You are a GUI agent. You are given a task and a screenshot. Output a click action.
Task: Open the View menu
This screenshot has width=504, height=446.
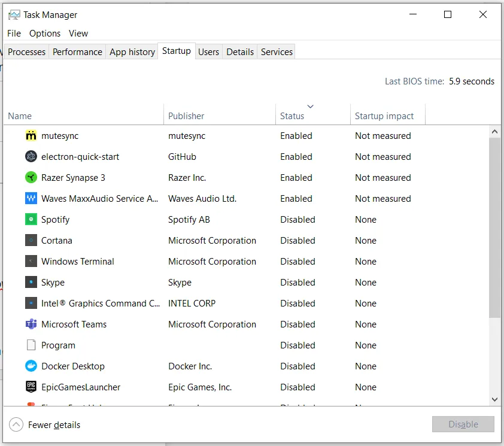(78, 34)
